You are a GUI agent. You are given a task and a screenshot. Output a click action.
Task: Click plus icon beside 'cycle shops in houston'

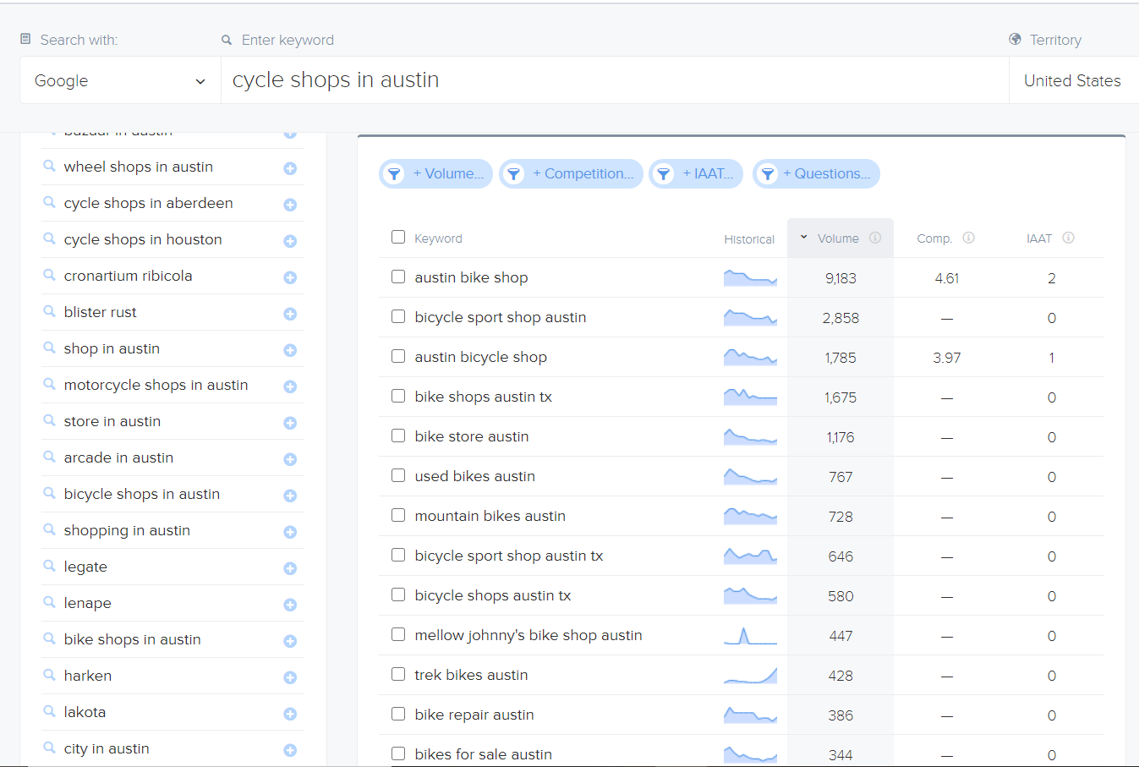click(x=290, y=241)
